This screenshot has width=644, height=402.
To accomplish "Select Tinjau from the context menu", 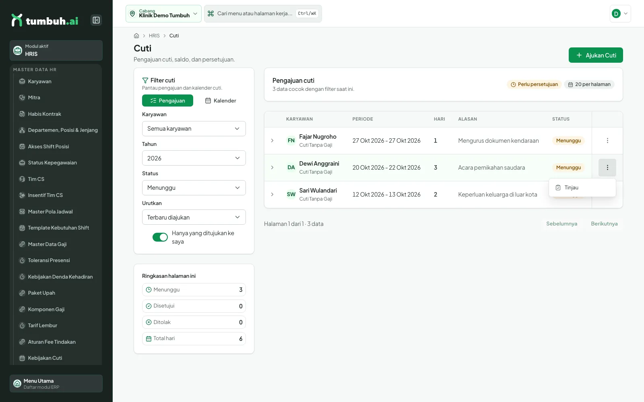I will click(x=582, y=188).
